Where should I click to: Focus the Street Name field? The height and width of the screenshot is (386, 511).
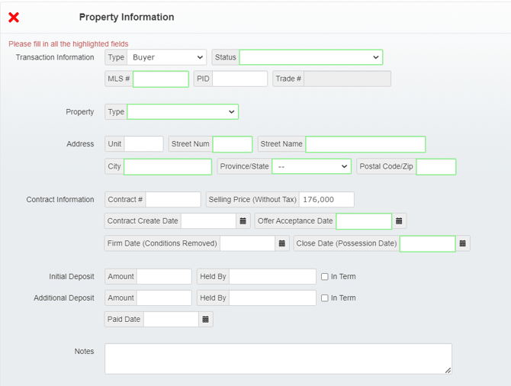click(365, 144)
